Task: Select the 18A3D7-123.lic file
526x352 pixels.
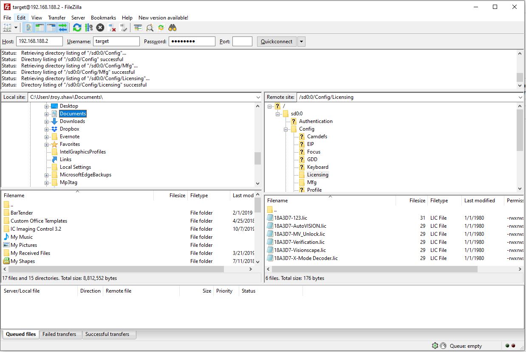Action: point(291,218)
